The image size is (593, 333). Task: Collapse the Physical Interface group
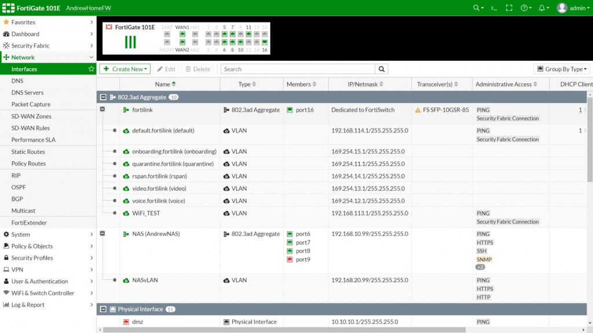tap(103, 309)
